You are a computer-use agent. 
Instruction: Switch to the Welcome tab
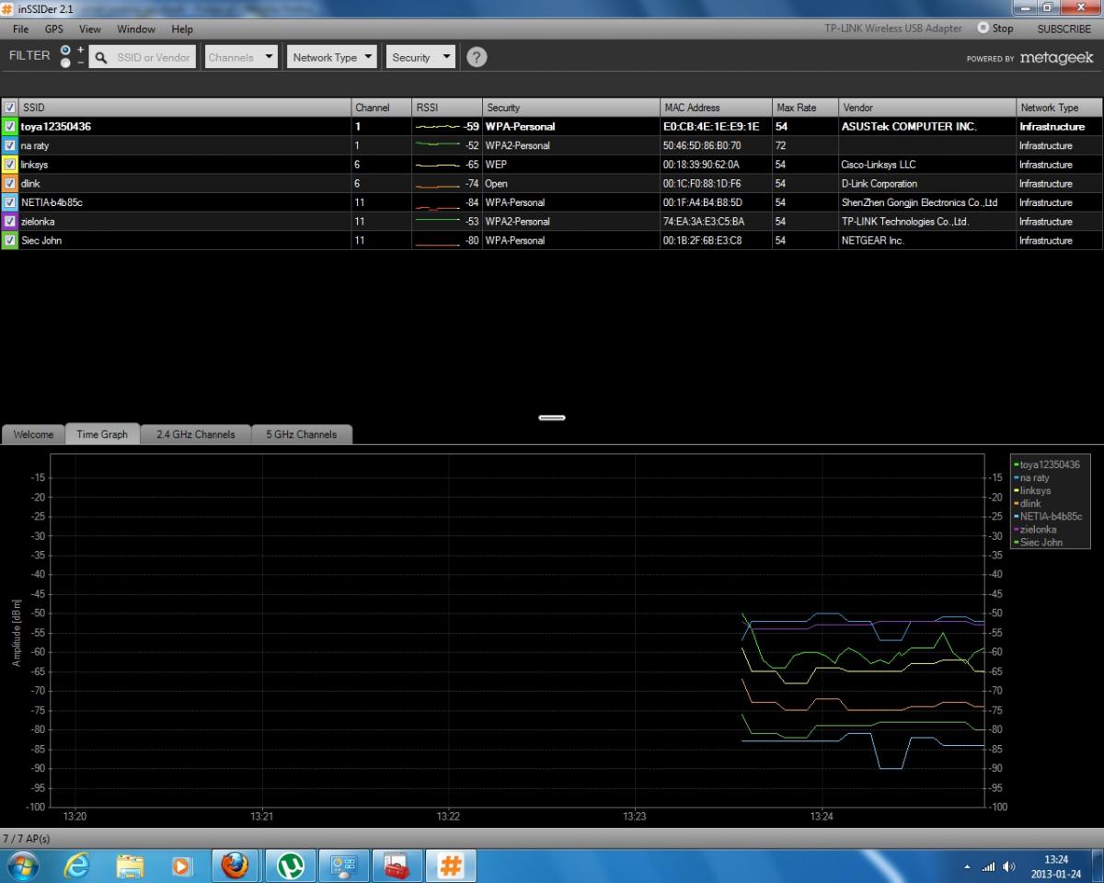pyautogui.click(x=33, y=434)
